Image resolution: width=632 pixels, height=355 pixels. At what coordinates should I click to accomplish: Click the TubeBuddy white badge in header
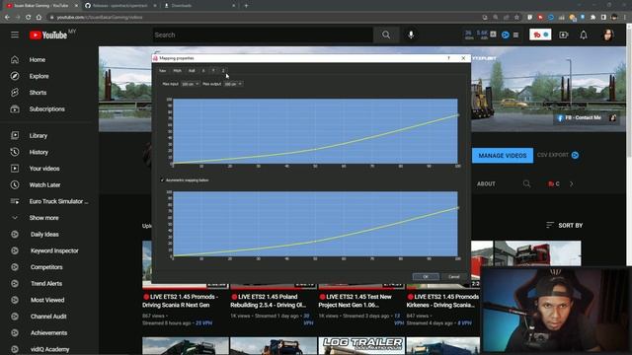coord(540,35)
